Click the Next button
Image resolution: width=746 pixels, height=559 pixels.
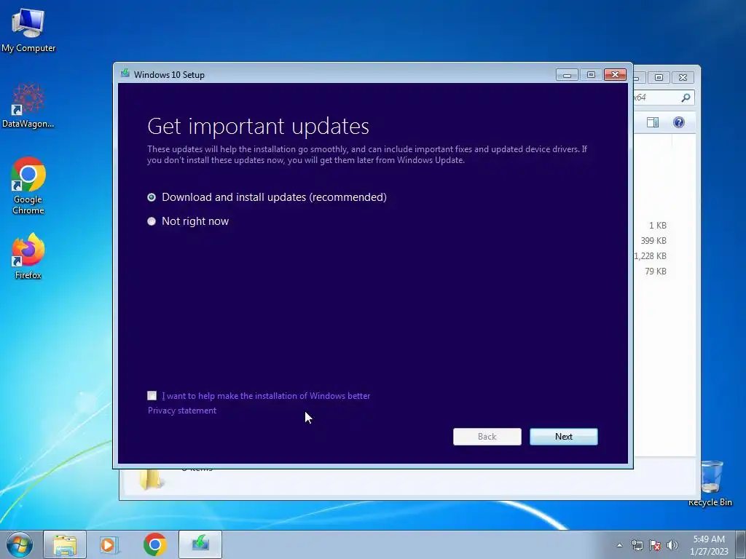point(563,437)
